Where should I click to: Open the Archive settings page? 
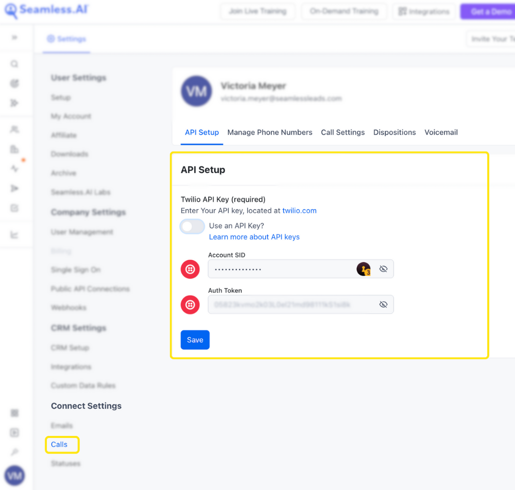tap(63, 173)
